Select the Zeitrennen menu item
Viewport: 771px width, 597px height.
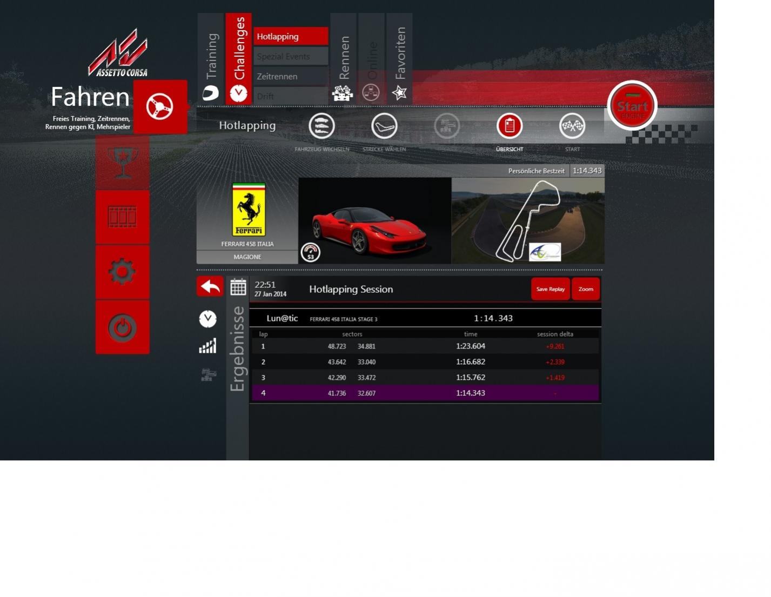tap(291, 76)
